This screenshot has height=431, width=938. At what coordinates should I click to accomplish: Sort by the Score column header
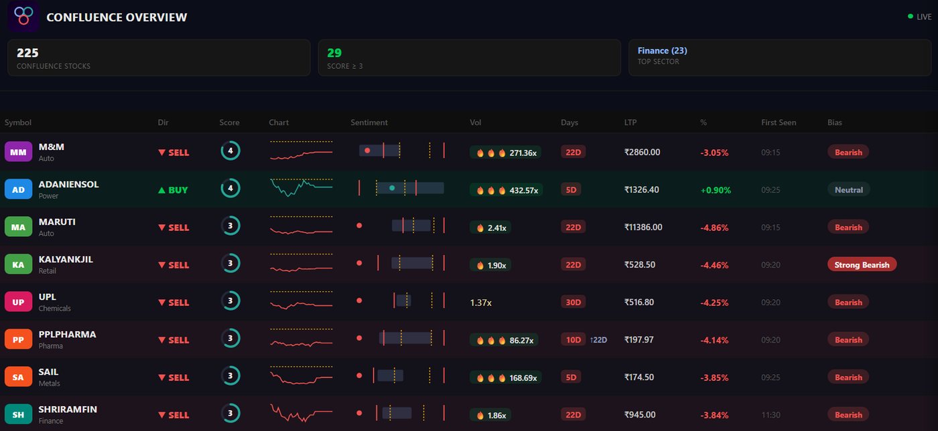[229, 122]
